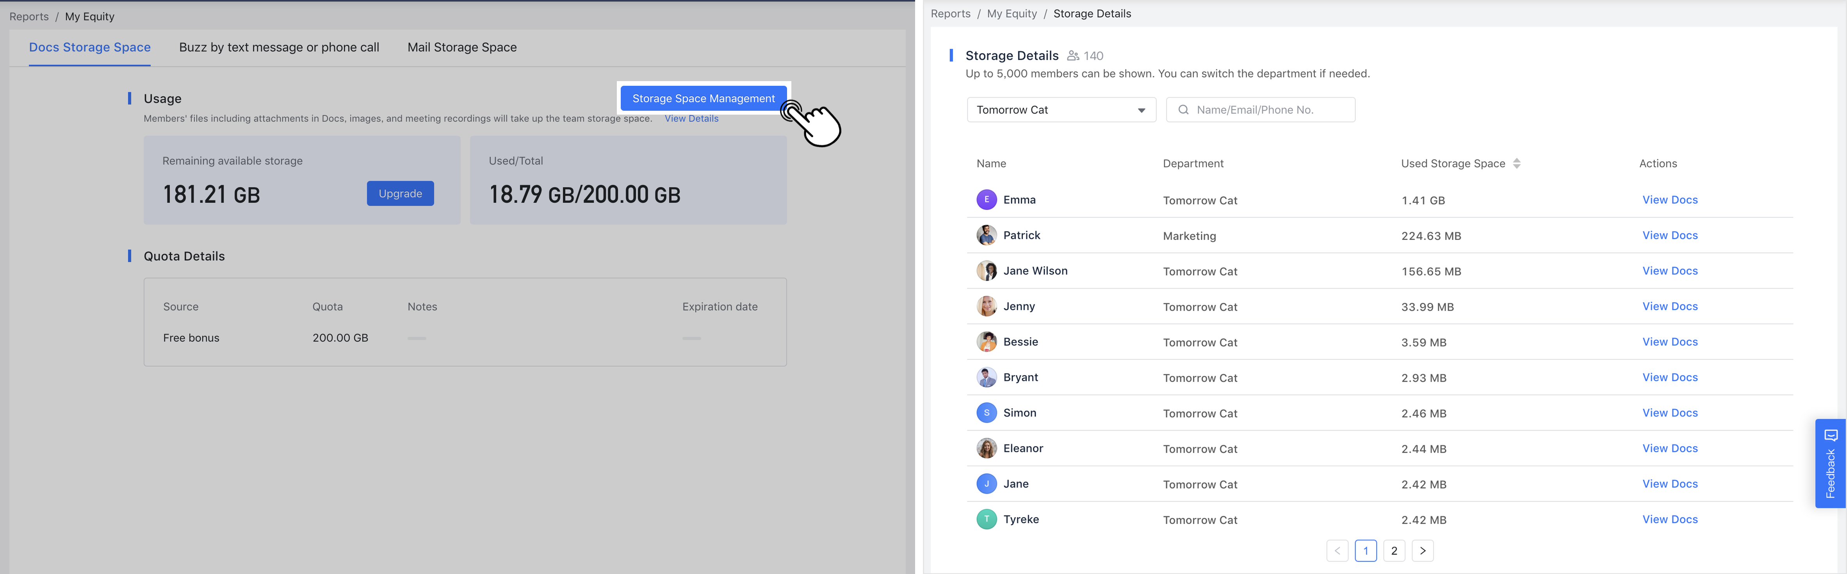Viewport: 1847px width, 574px height.
Task: Click Simon's blue S avatar
Action: (987, 413)
